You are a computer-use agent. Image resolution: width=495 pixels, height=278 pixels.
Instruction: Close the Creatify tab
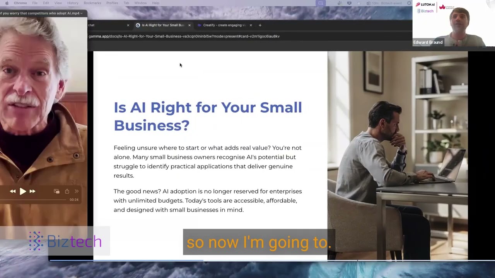251,25
